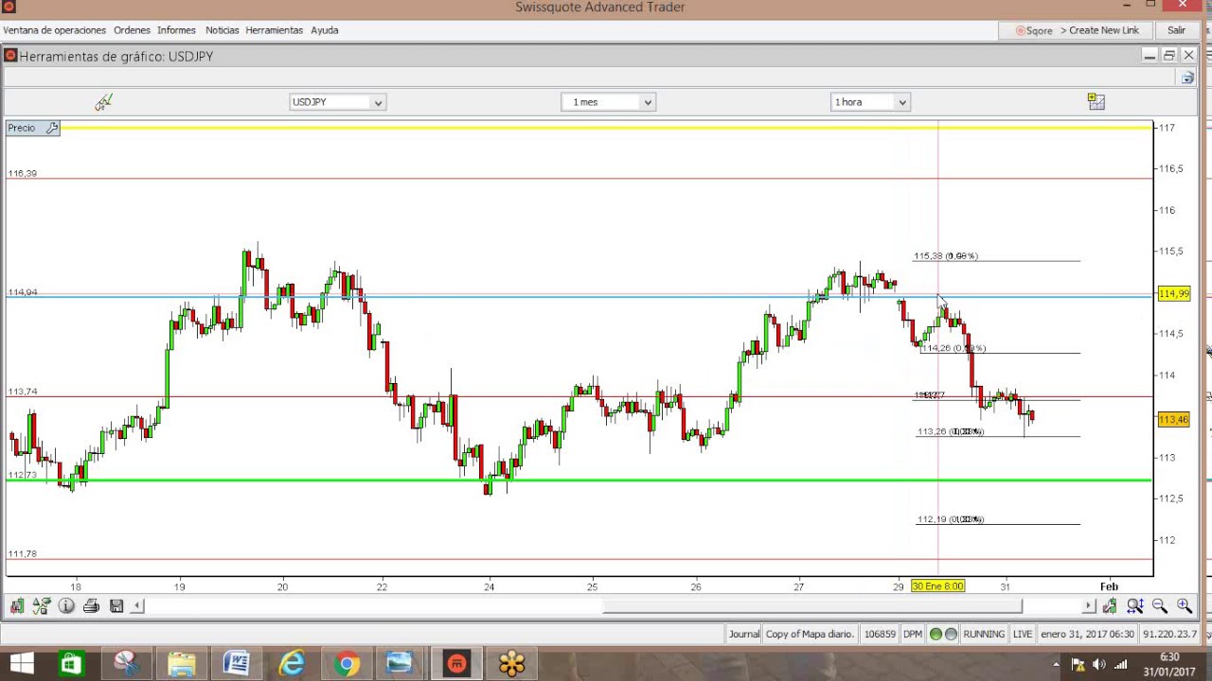Click the candlestick chart type icon
Viewport: 1212px width, 681px height.
(17, 605)
